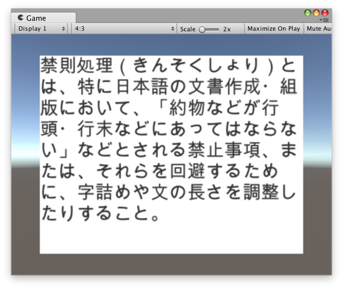Click the Scale slider knob
The image size is (343, 289).
coord(201,29)
